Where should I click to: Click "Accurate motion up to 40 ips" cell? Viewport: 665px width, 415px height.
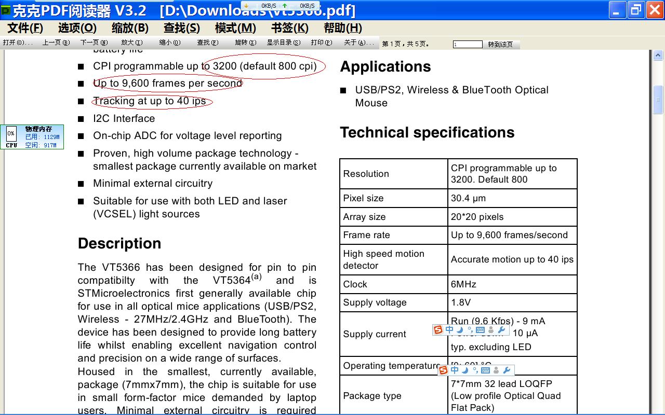[x=512, y=259]
